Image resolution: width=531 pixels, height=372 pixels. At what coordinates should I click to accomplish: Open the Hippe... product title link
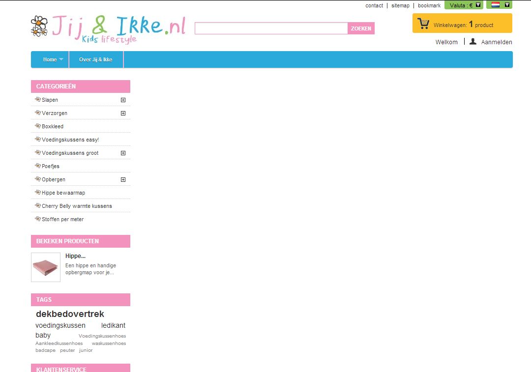75,256
